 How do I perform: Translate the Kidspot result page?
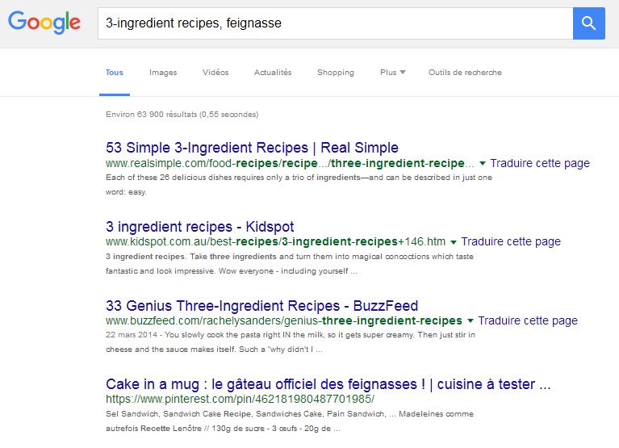511,241
